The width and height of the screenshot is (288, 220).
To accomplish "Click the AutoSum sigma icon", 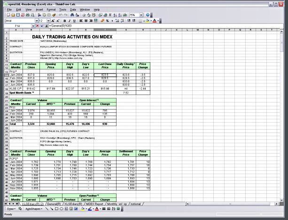I will pos(110,15).
